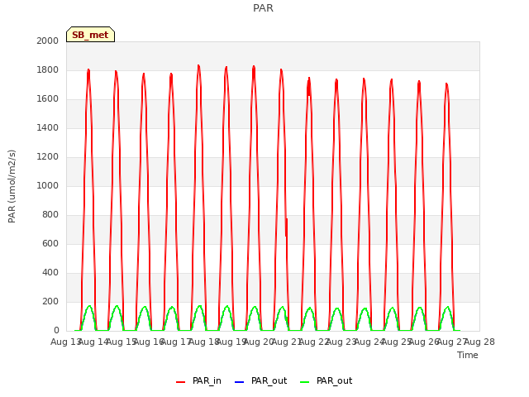Click the y-axis label 1800

tap(48, 69)
